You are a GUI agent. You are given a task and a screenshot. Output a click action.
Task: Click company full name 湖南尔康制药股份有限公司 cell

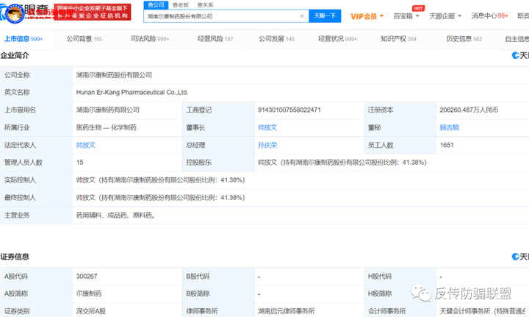pos(114,75)
